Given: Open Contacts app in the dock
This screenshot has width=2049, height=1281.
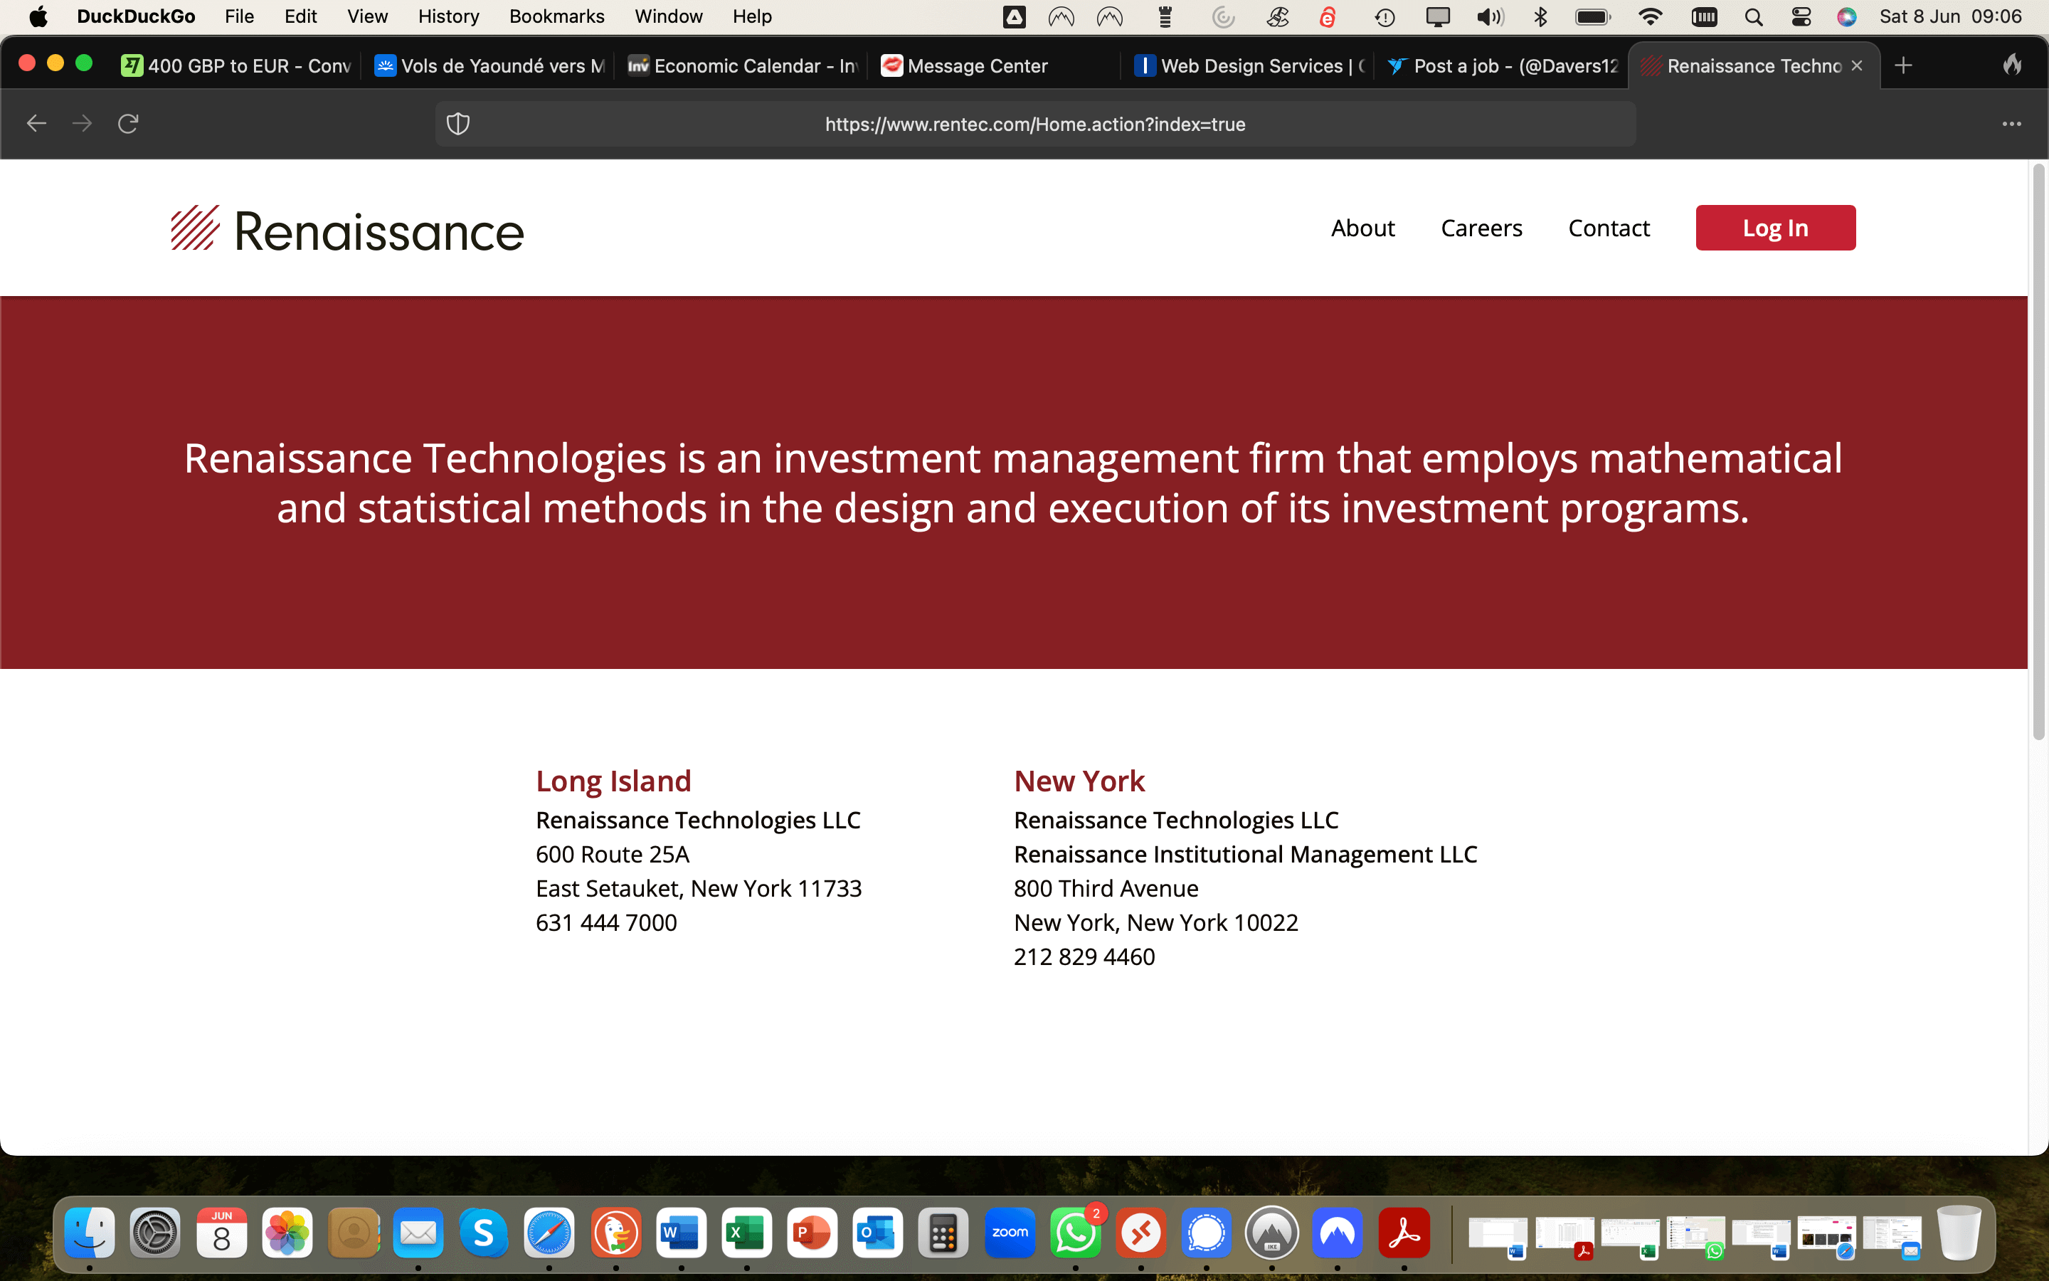Looking at the screenshot, I should [353, 1232].
